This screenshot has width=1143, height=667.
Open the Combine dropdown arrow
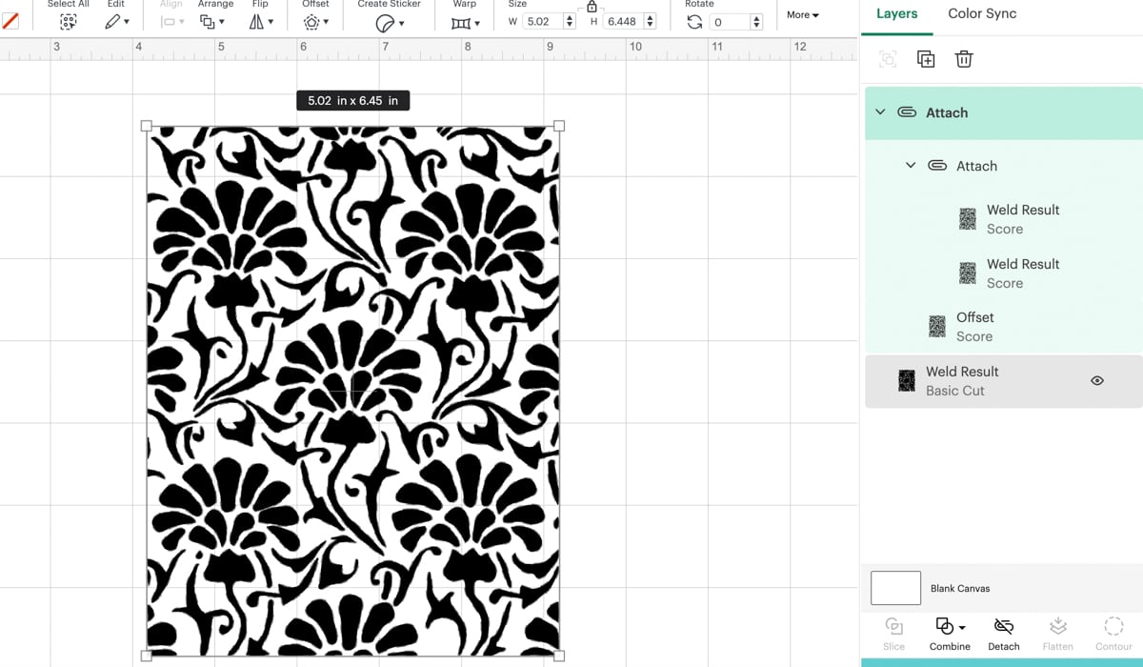(x=960, y=626)
